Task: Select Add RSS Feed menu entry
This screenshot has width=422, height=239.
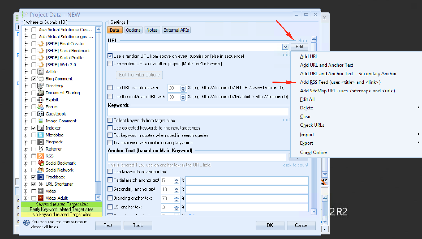Action: pos(340,82)
